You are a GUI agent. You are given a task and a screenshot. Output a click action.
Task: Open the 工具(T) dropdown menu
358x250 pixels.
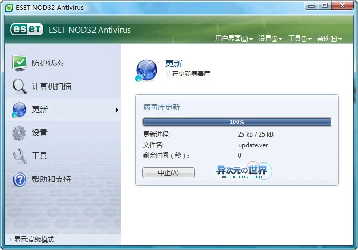coord(299,39)
